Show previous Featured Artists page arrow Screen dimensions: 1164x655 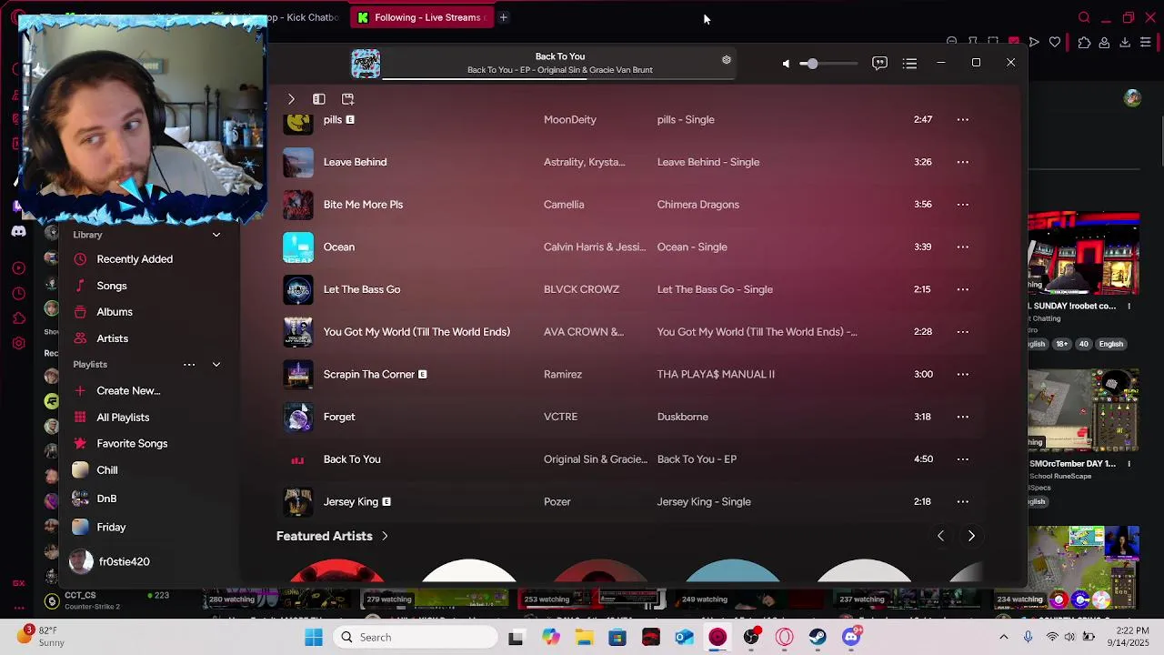(x=940, y=537)
